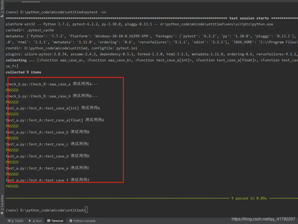
Task: Click the 'metadata:' Python version line
Action: [152, 36]
